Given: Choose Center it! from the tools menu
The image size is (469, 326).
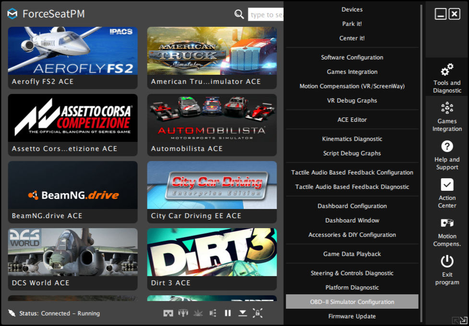Looking at the screenshot, I should (352, 38).
